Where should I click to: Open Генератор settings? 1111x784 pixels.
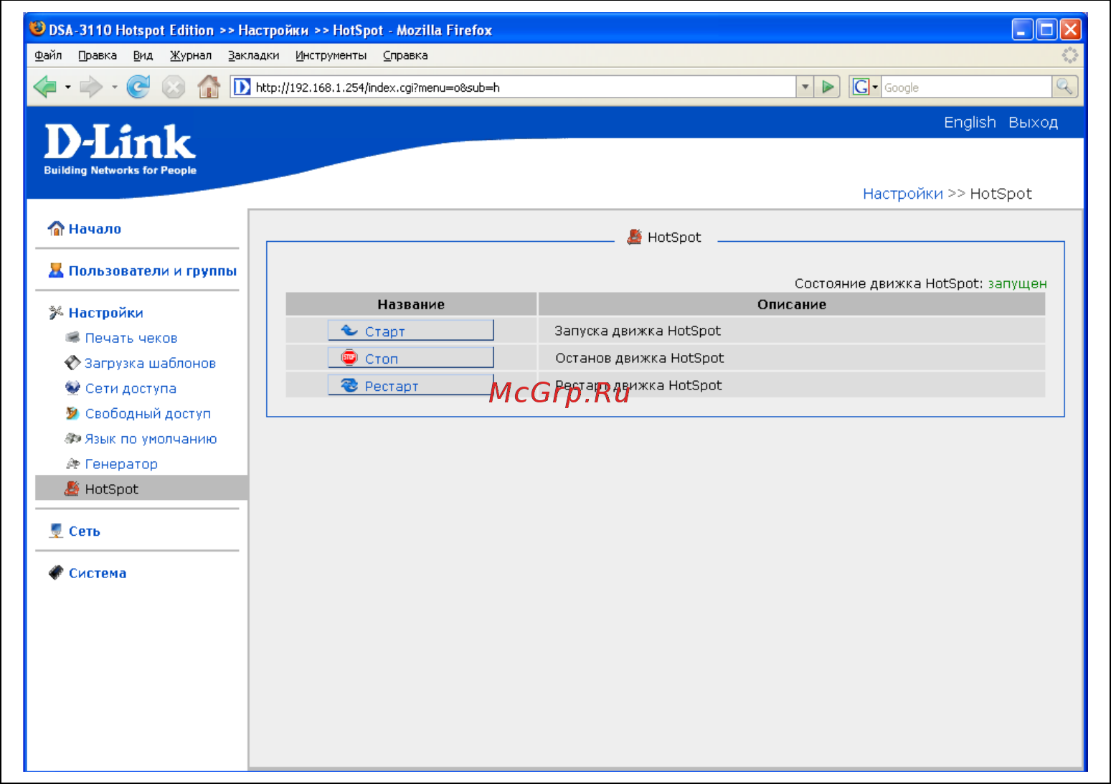(121, 464)
